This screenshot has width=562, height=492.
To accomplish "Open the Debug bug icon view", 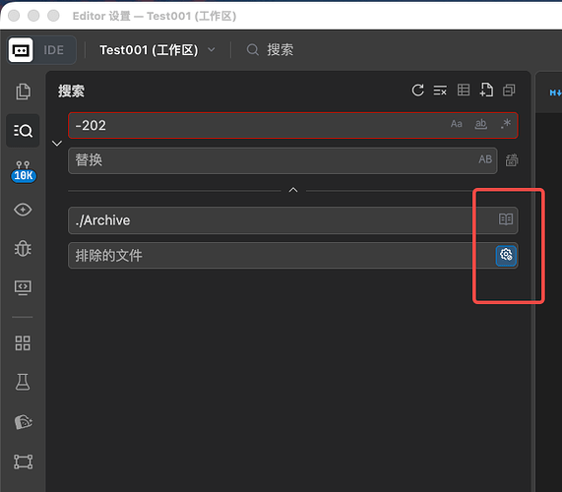I will coord(23,248).
